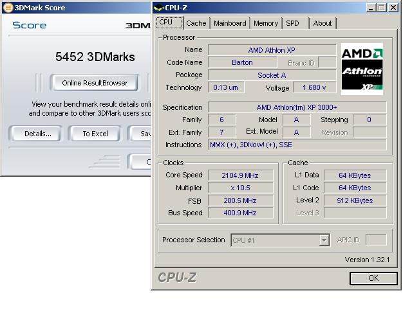Open the Mainboard tab
Image resolution: width=412 pixels, height=329 pixels.
point(230,23)
